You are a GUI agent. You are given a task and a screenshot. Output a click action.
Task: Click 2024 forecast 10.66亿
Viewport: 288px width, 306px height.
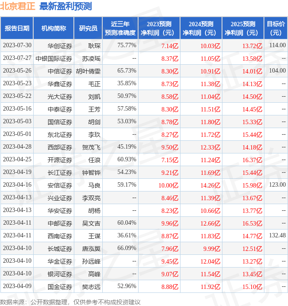pyautogui.click(x=211, y=211)
